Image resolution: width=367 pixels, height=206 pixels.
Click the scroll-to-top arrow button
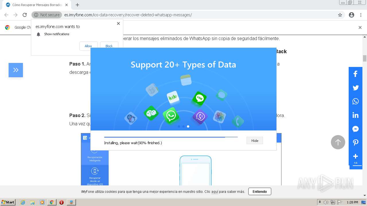point(338,142)
